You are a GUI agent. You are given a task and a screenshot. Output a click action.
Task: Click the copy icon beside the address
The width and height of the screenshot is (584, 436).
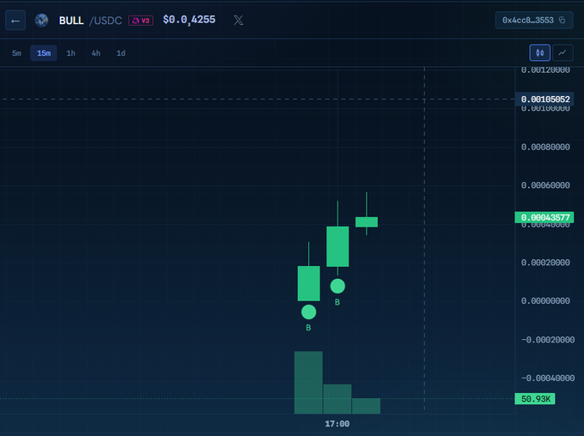tap(562, 20)
